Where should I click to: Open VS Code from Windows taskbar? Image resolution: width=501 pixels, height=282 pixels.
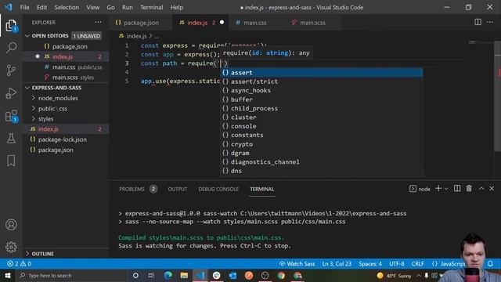point(200,275)
